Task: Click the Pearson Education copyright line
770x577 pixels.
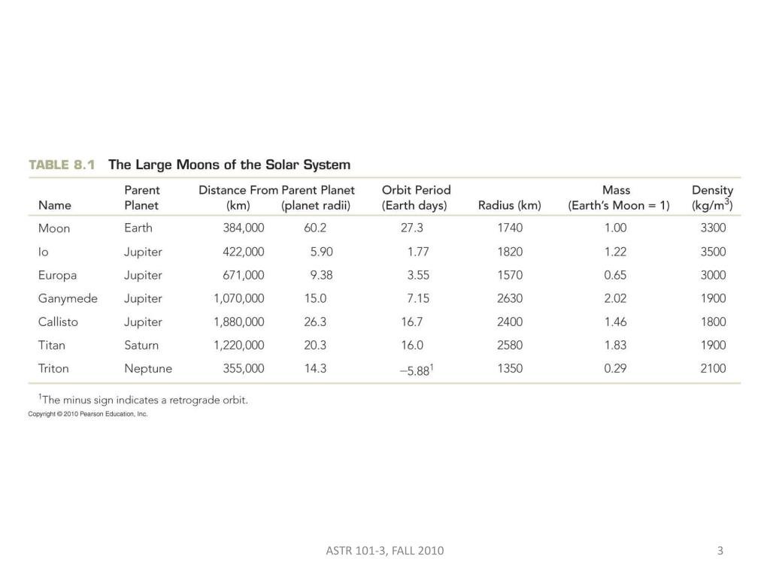Action: 88,414
